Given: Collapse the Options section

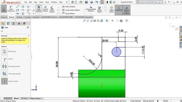Looking at the screenshot, I should (28, 46).
